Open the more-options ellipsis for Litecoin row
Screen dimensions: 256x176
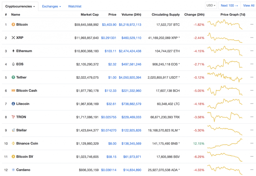coord(252,103)
